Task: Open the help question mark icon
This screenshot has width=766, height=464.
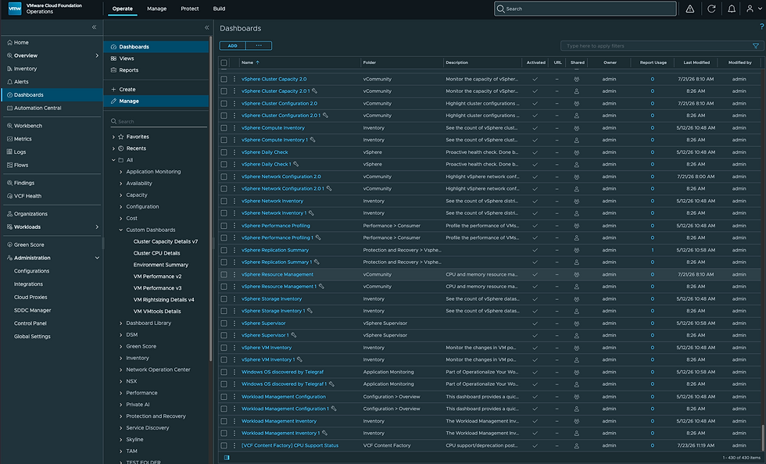Action: 761,27
